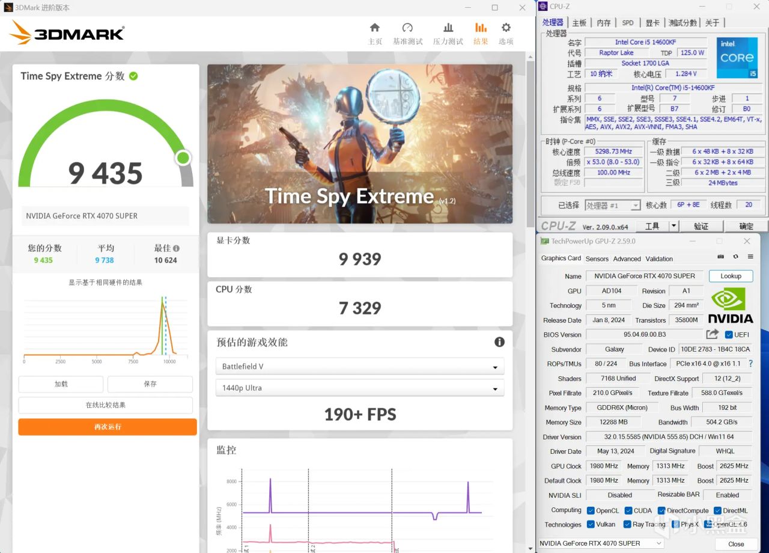Open info for estimated game performance
This screenshot has width=769, height=553.
[499, 342]
